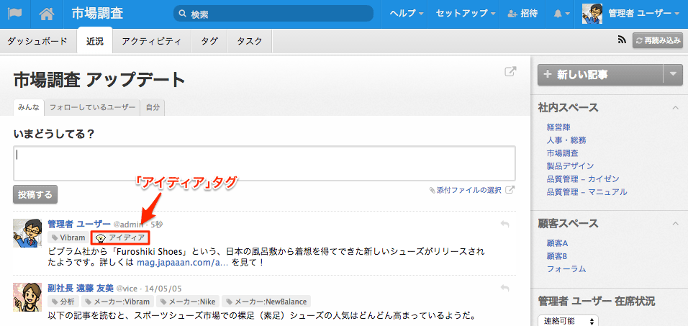Viewport: 688px width, 326px height.
Task: Reply to the 副社長 遠藤 友美 post
Action: click(x=504, y=289)
